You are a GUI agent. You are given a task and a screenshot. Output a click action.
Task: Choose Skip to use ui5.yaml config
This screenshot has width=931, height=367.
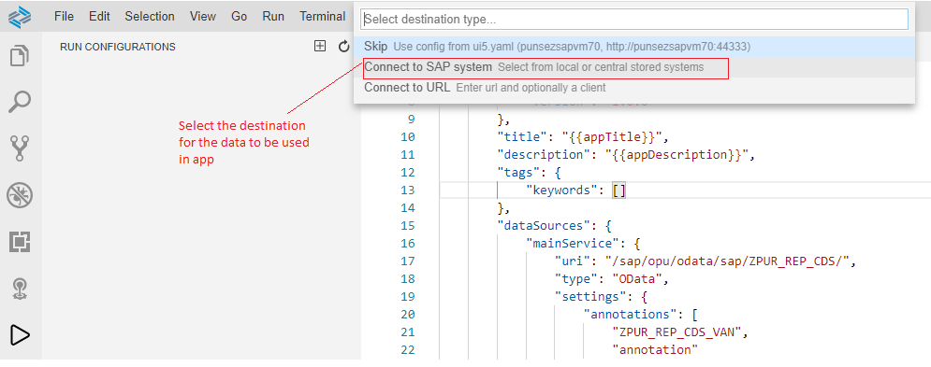[x=634, y=47]
